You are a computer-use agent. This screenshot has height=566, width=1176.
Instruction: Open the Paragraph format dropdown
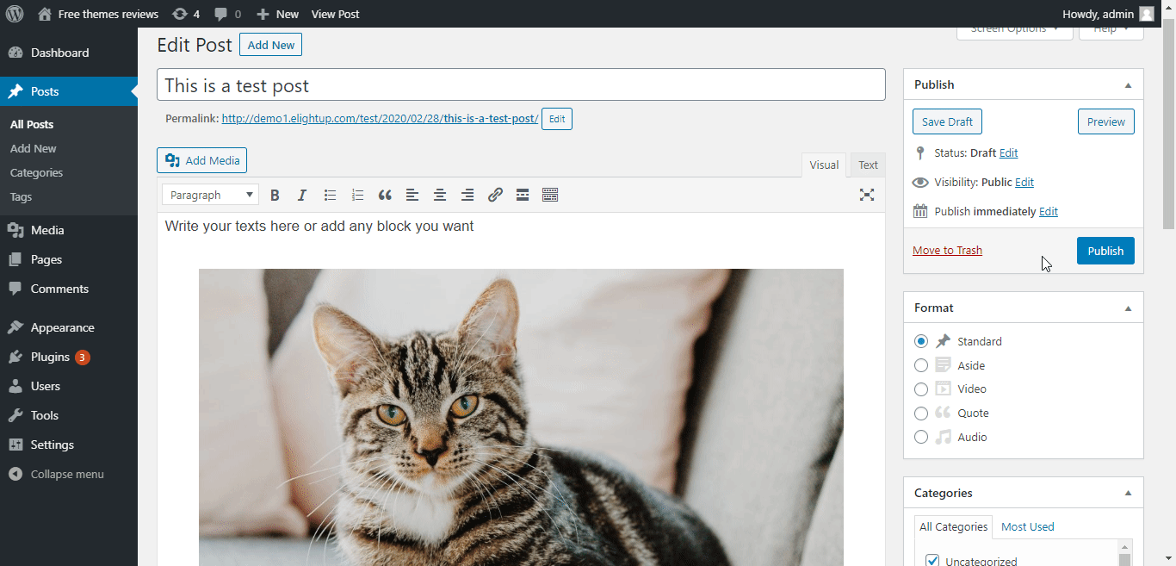point(210,195)
